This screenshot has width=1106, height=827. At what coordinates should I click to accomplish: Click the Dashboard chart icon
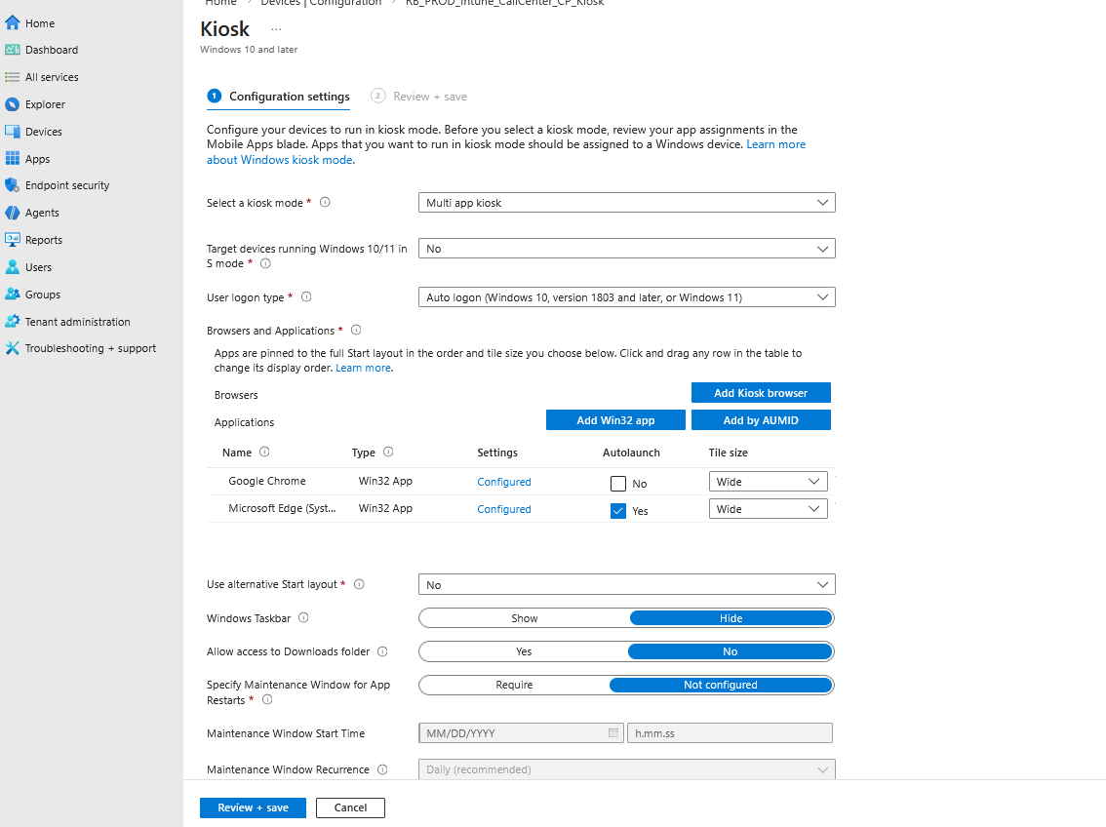[x=12, y=50]
